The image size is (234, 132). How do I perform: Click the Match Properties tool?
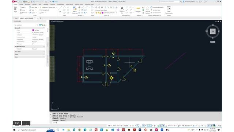75,10
